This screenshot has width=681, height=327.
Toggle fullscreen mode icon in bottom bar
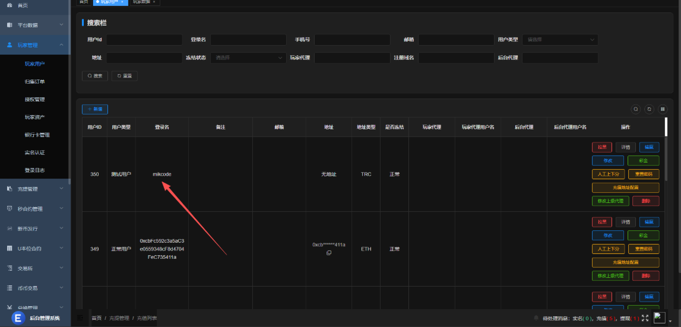click(x=645, y=318)
